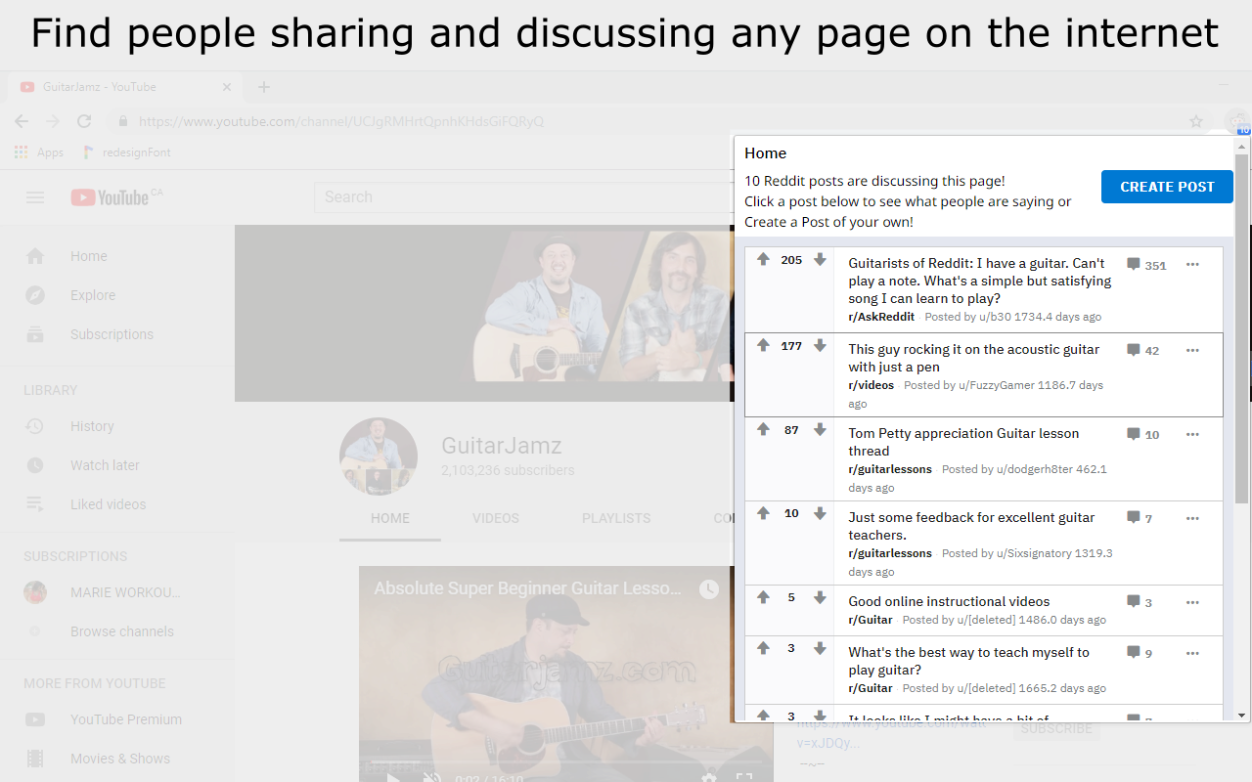
Task: Downvote the Good online instructional videos post
Action: click(x=820, y=598)
